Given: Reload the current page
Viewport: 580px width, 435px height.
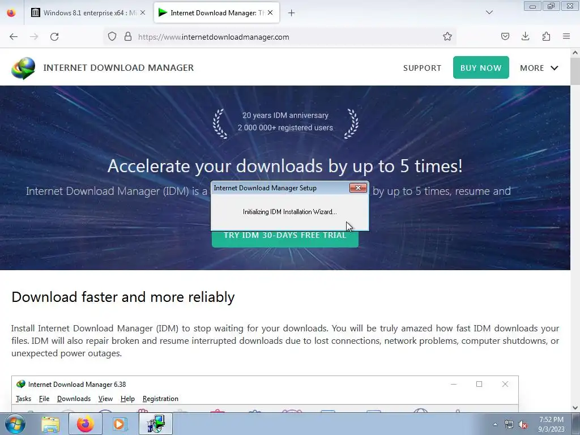Looking at the screenshot, I should (x=54, y=37).
